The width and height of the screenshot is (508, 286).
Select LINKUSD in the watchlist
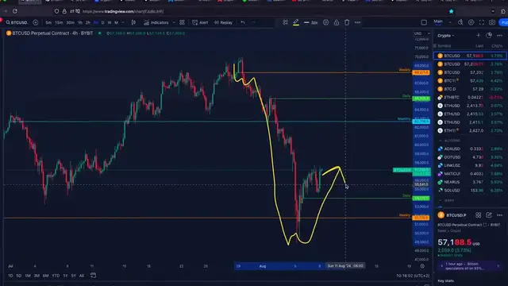[470, 165]
